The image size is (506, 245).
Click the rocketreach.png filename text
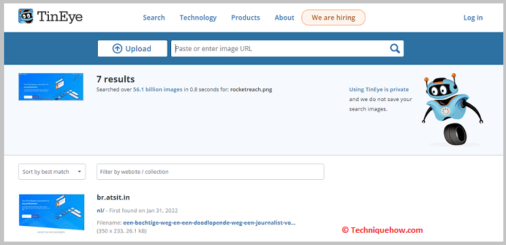point(251,90)
